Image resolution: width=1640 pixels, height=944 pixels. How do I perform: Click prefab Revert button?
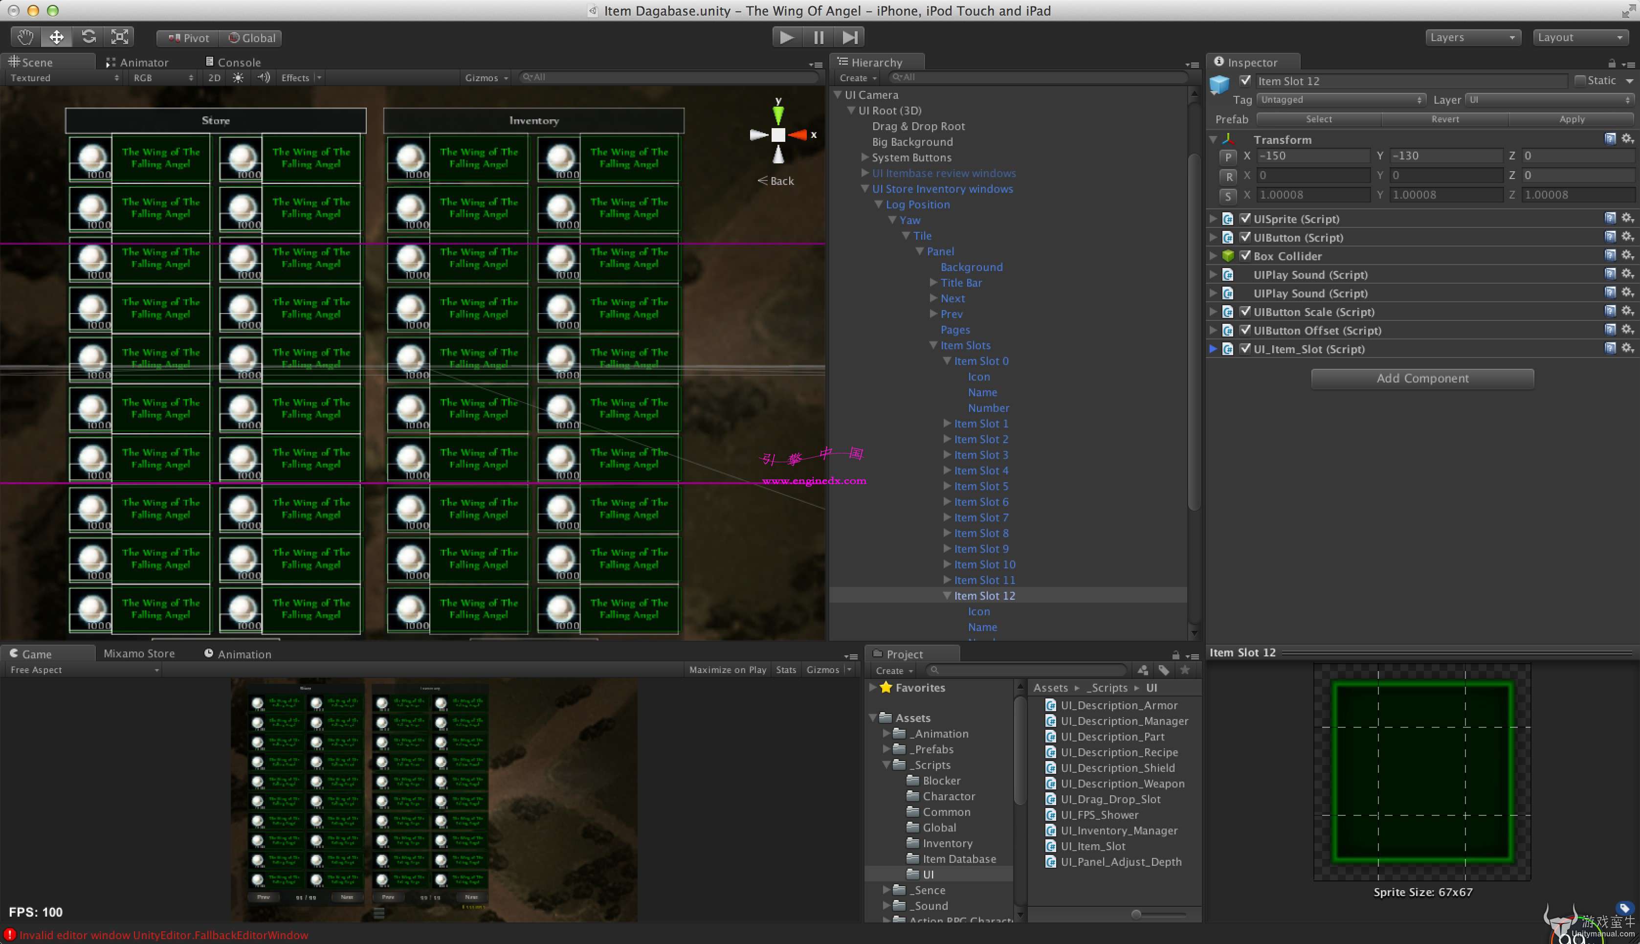pyautogui.click(x=1445, y=119)
